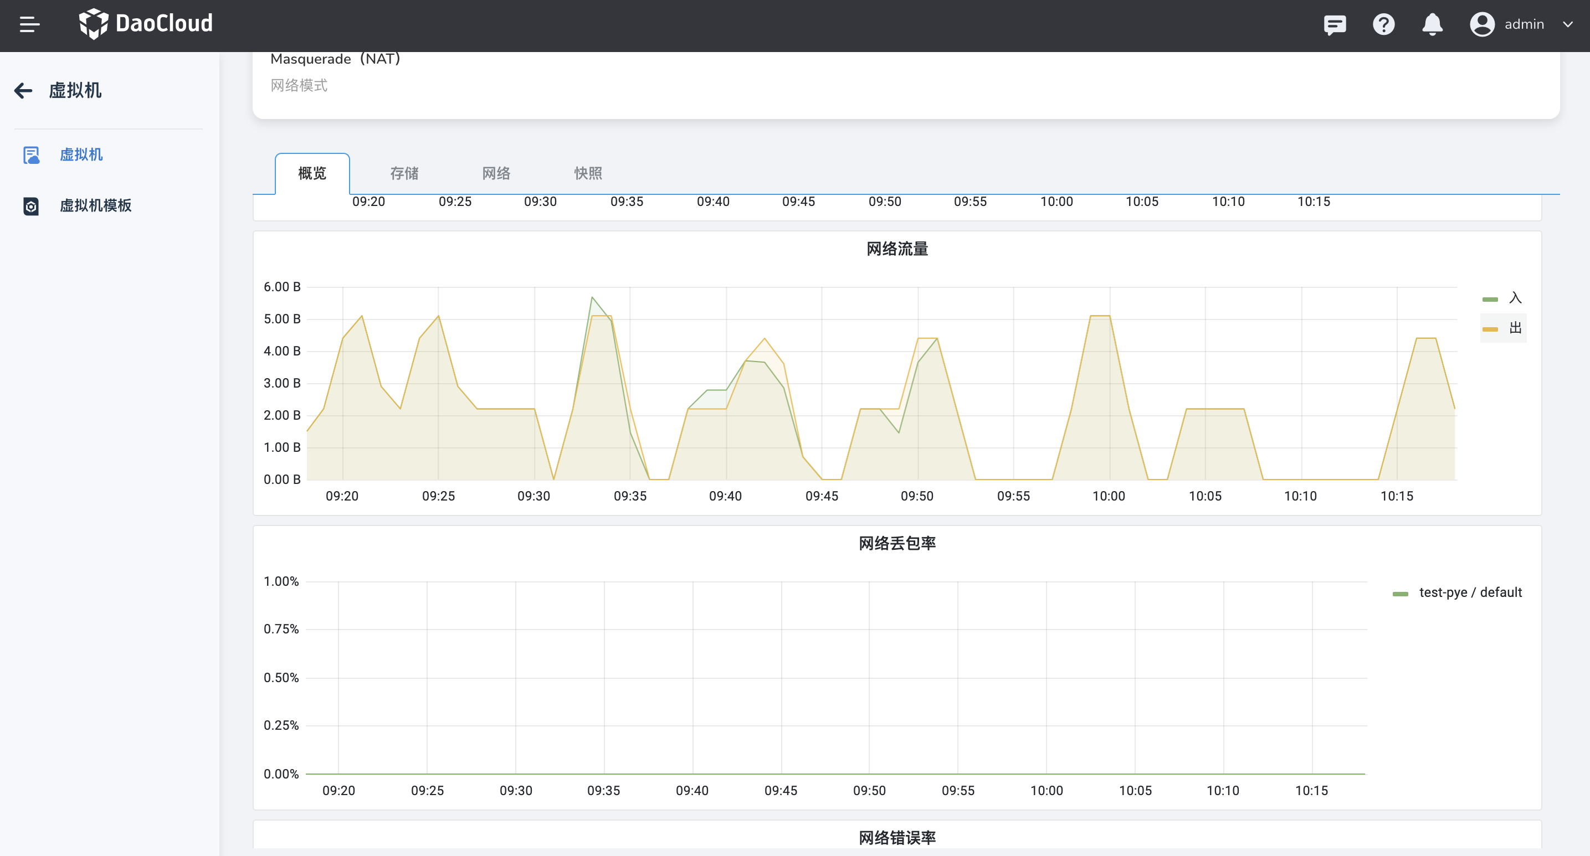Screen dimensions: 1590x856
Task: Collapse the hamburger navigation menu
Action: 29,25
